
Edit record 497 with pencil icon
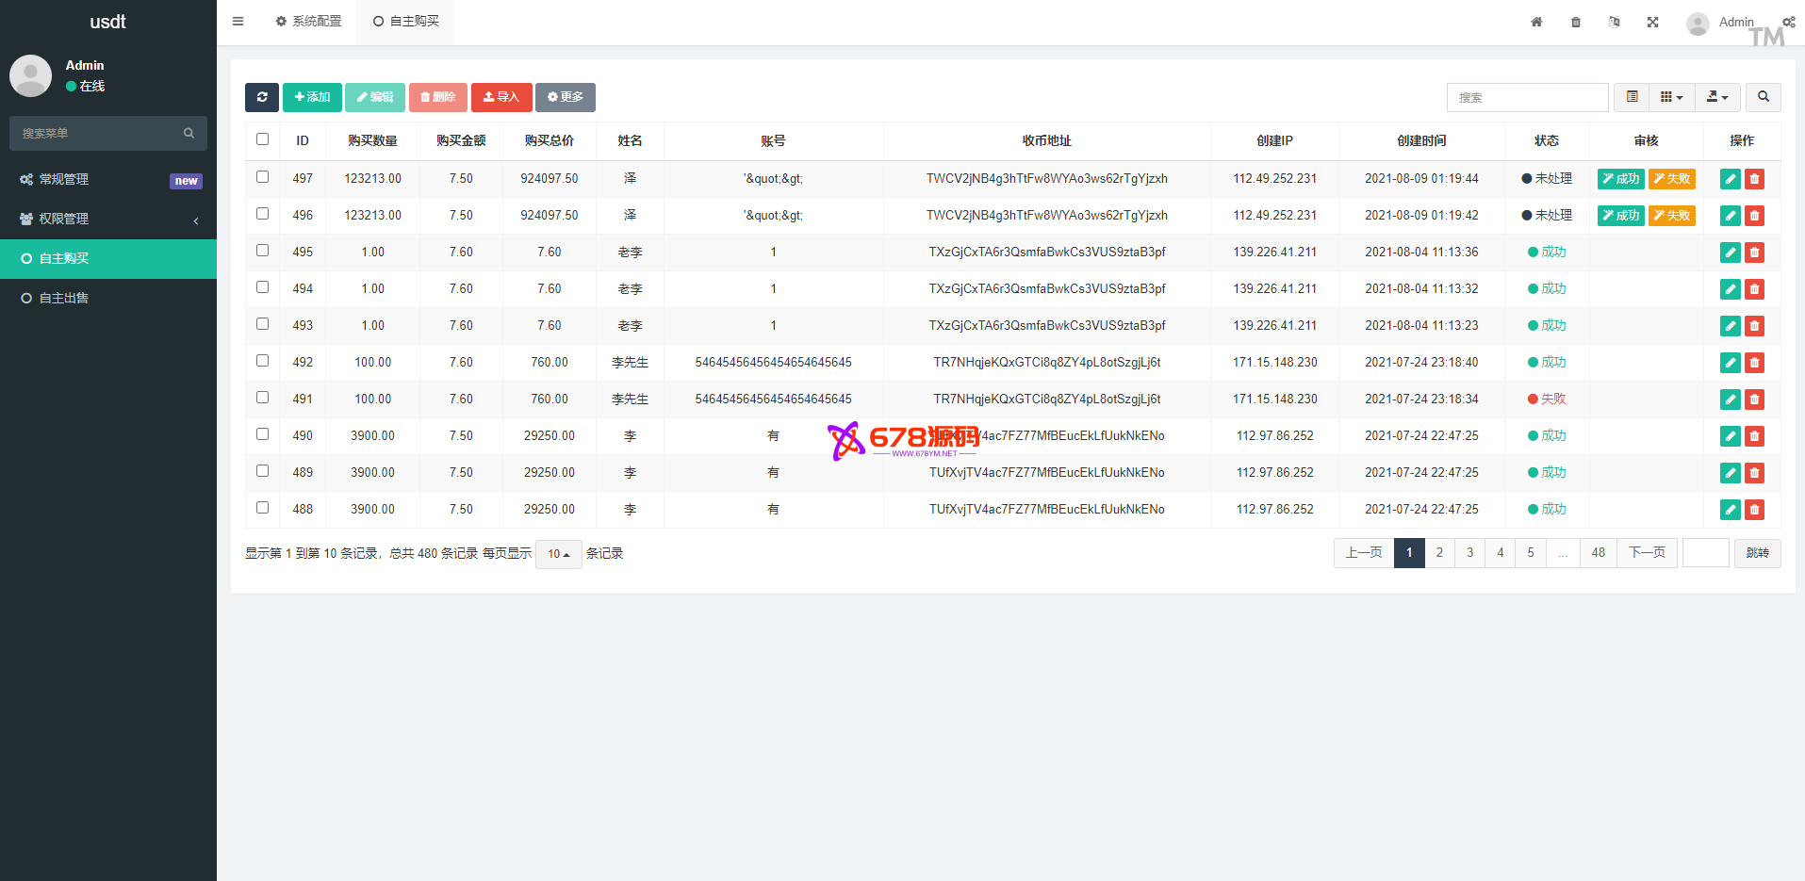pyautogui.click(x=1730, y=179)
